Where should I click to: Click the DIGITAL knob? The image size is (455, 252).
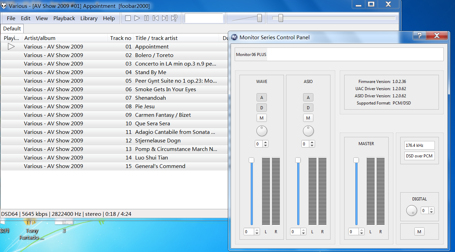tap(412, 211)
